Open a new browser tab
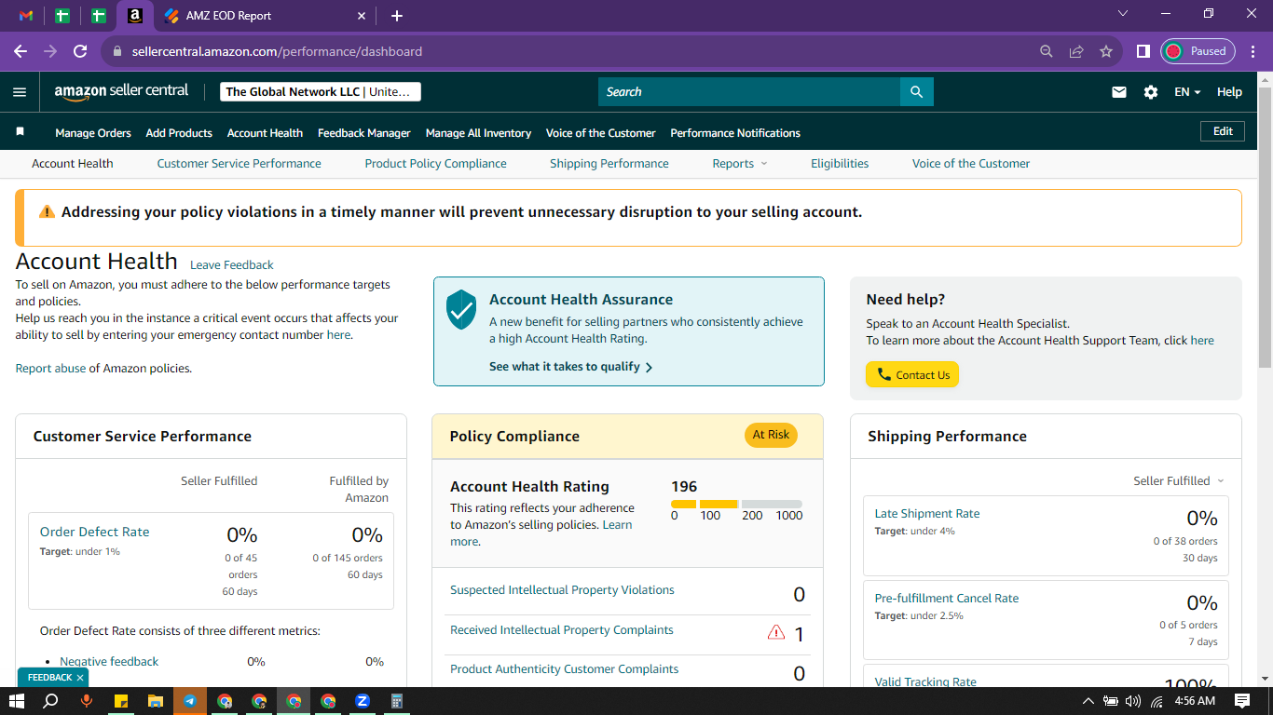This screenshot has height=715, width=1273. pos(397,16)
